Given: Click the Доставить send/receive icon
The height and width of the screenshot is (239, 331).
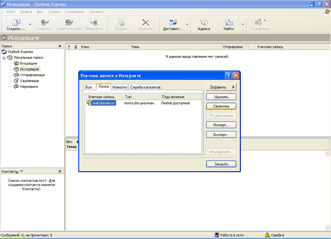Looking at the screenshot, I should pos(173,22).
